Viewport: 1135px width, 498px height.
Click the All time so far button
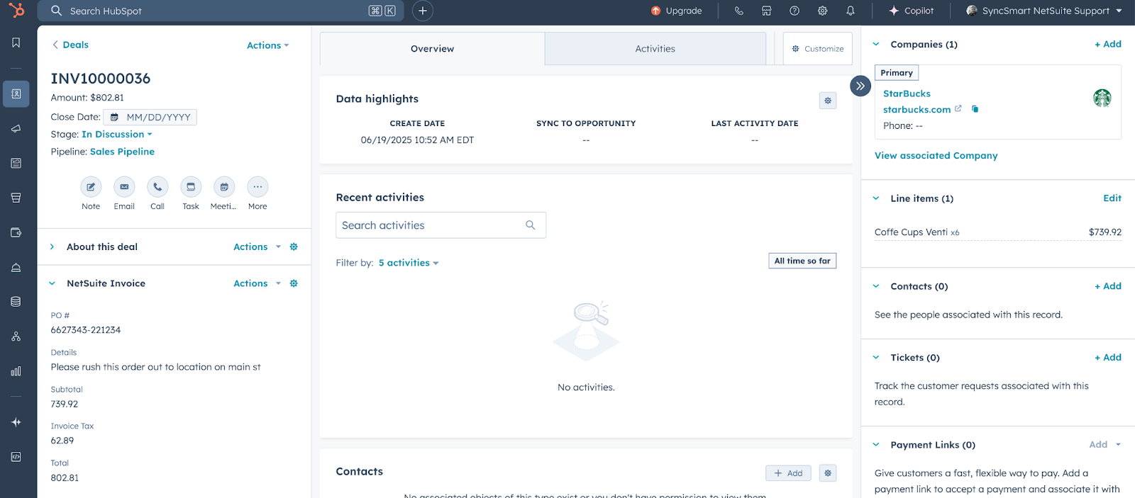pyautogui.click(x=802, y=261)
